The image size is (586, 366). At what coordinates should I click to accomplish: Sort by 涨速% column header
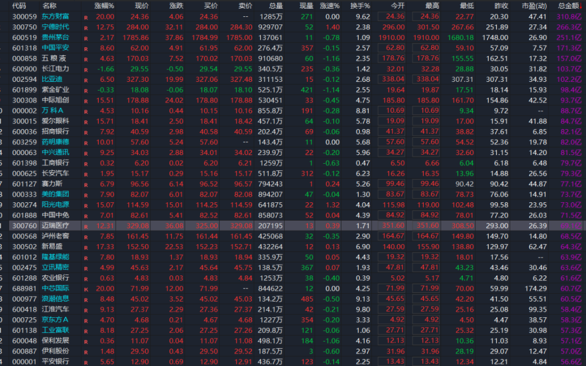pos(330,5)
